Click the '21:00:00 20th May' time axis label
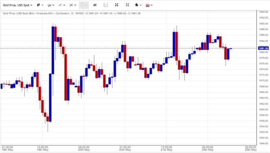 point(125,148)
